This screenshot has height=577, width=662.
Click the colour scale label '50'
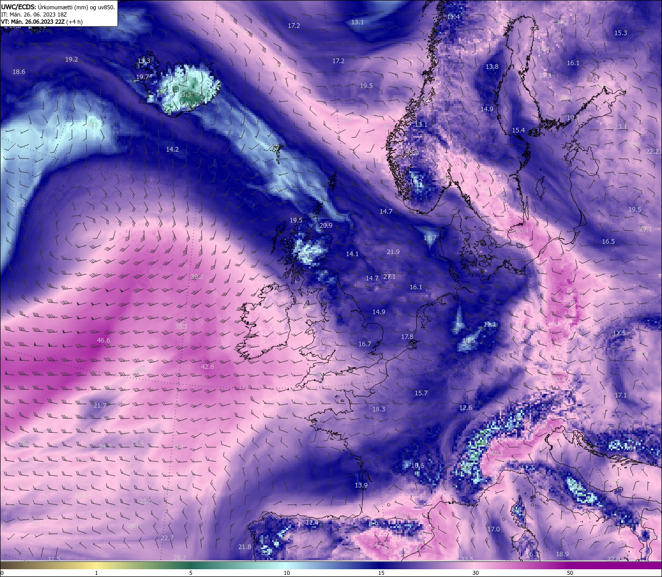point(569,573)
